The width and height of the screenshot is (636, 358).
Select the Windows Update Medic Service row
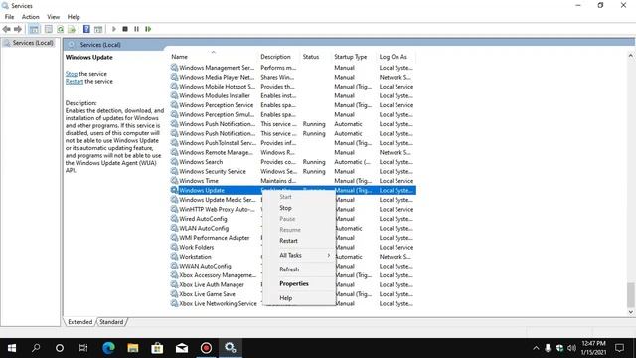(x=217, y=200)
